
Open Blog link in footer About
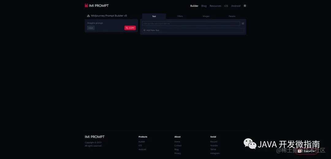tap(177, 149)
